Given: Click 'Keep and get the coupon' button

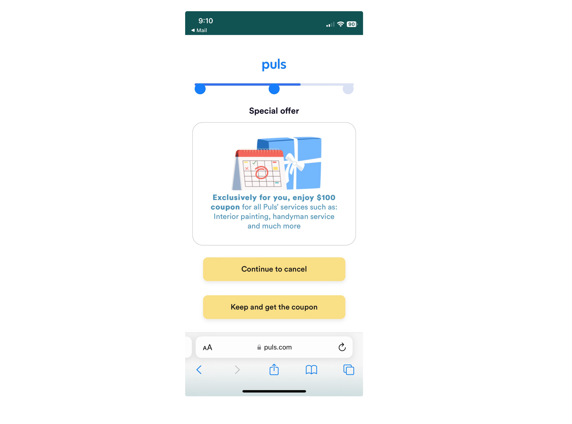Looking at the screenshot, I should pyautogui.click(x=273, y=307).
